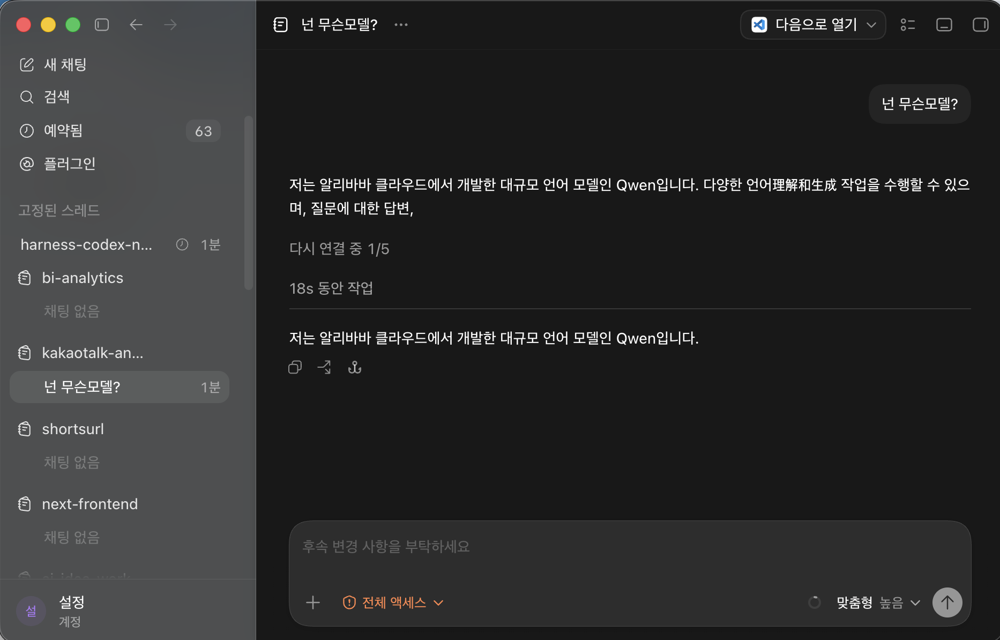Click the next-frontend project icon
The image size is (1000, 640).
pos(25,504)
